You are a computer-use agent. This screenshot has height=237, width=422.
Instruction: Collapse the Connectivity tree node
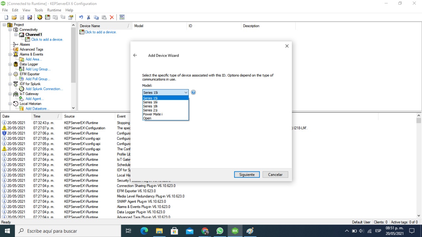click(10, 29)
